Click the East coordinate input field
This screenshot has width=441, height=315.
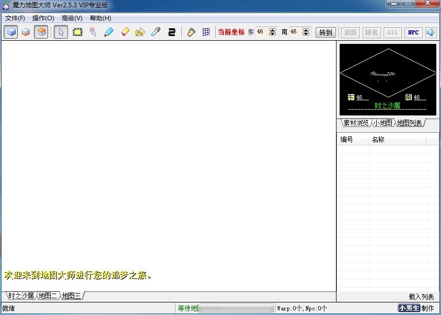pos(261,32)
